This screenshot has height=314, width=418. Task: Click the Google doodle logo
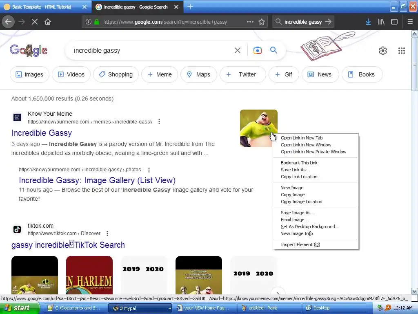pos(29,50)
